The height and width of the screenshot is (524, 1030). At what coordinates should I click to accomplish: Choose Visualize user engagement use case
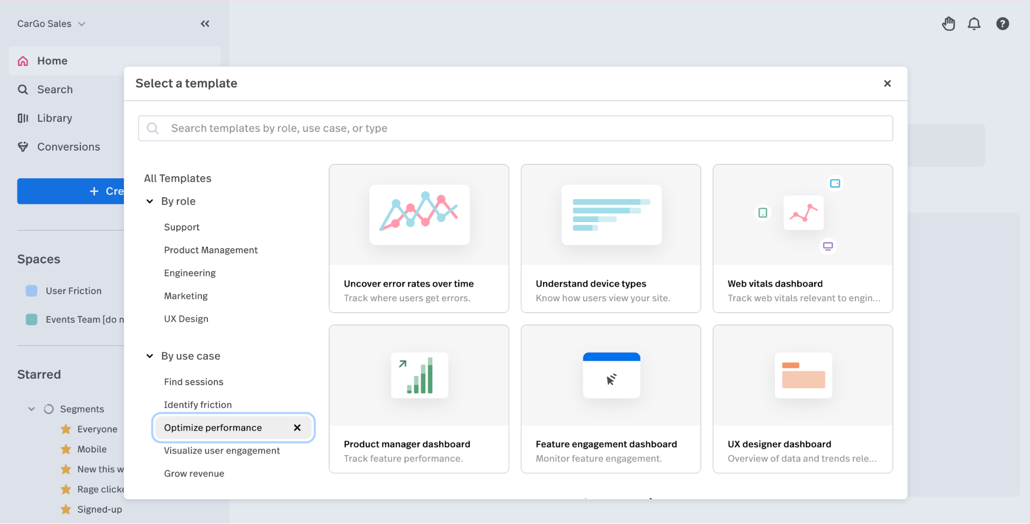click(222, 451)
